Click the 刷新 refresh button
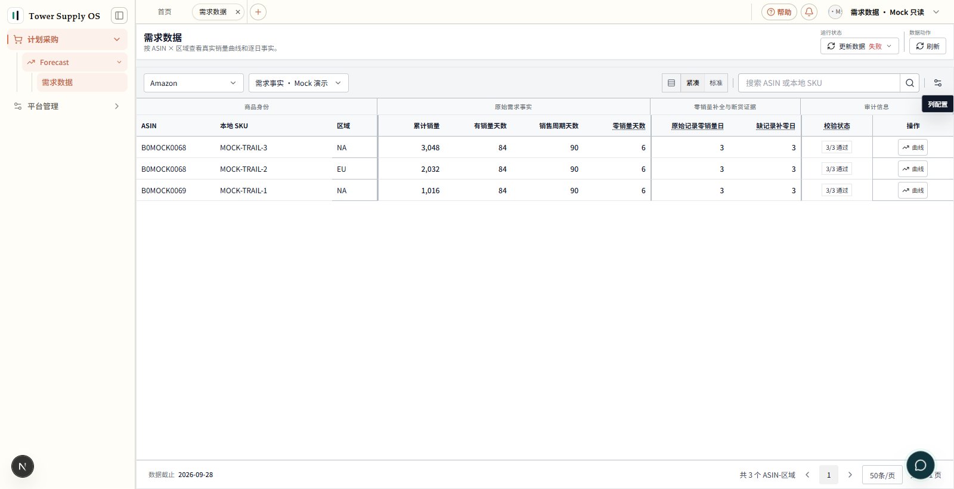 click(x=928, y=46)
